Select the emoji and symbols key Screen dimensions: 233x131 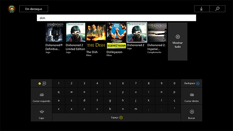click(x=42, y=83)
